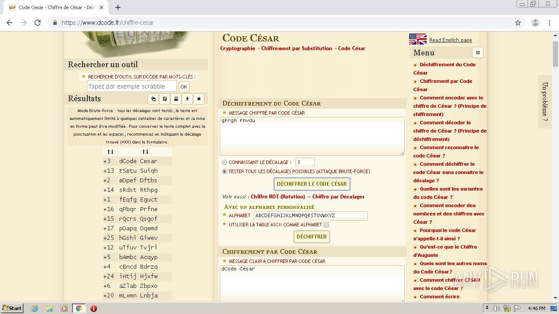559x314 pixels.
Task: Sort results by shift column arrows
Action: coord(110,152)
